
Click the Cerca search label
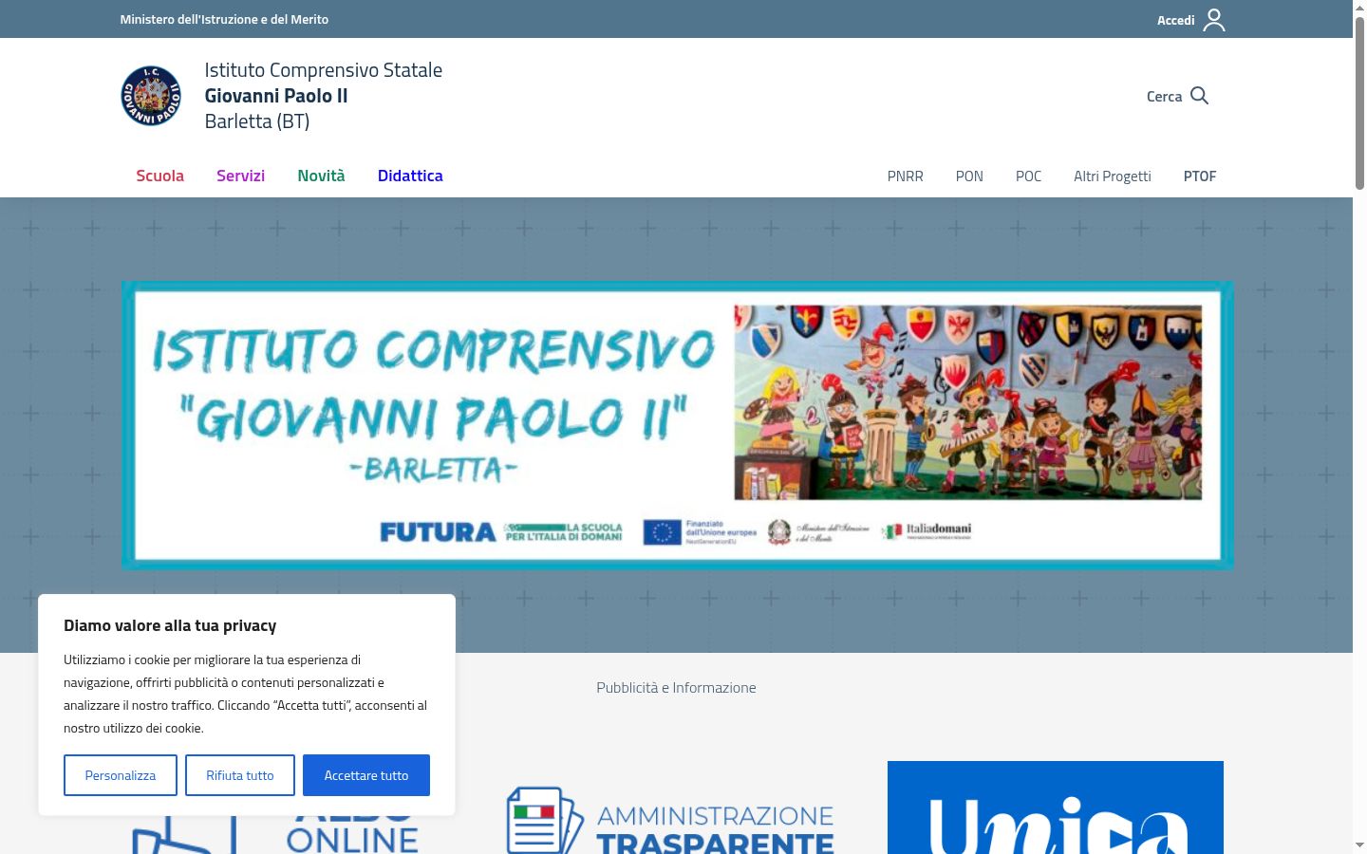pyautogui.click(x=1164, y=97)
